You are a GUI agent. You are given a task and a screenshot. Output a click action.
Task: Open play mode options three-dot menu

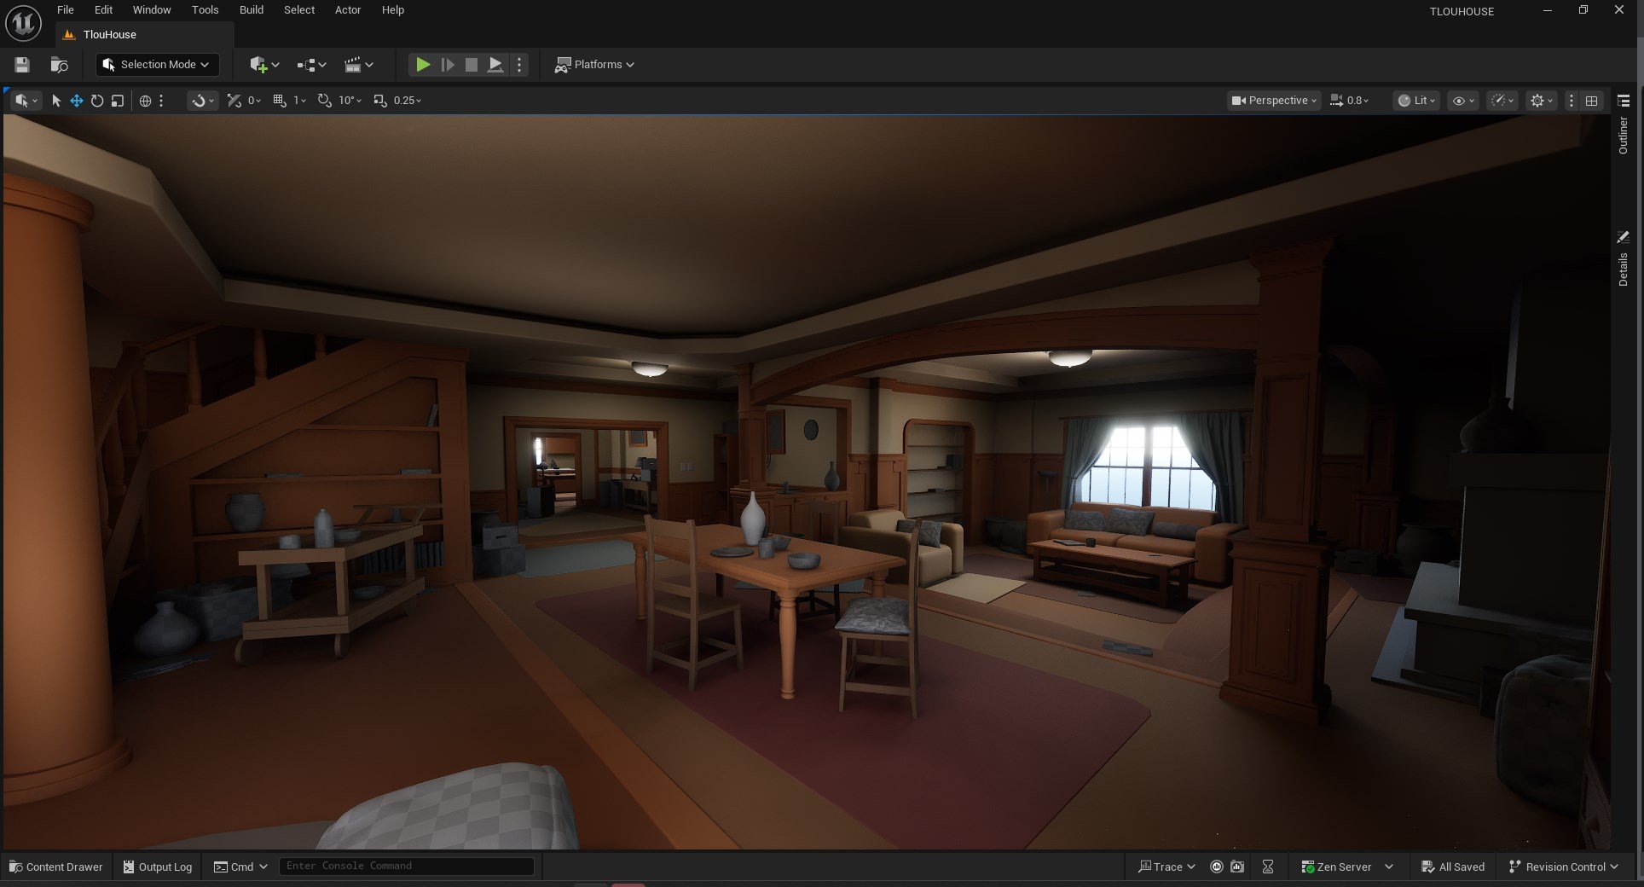click(519, 65)
